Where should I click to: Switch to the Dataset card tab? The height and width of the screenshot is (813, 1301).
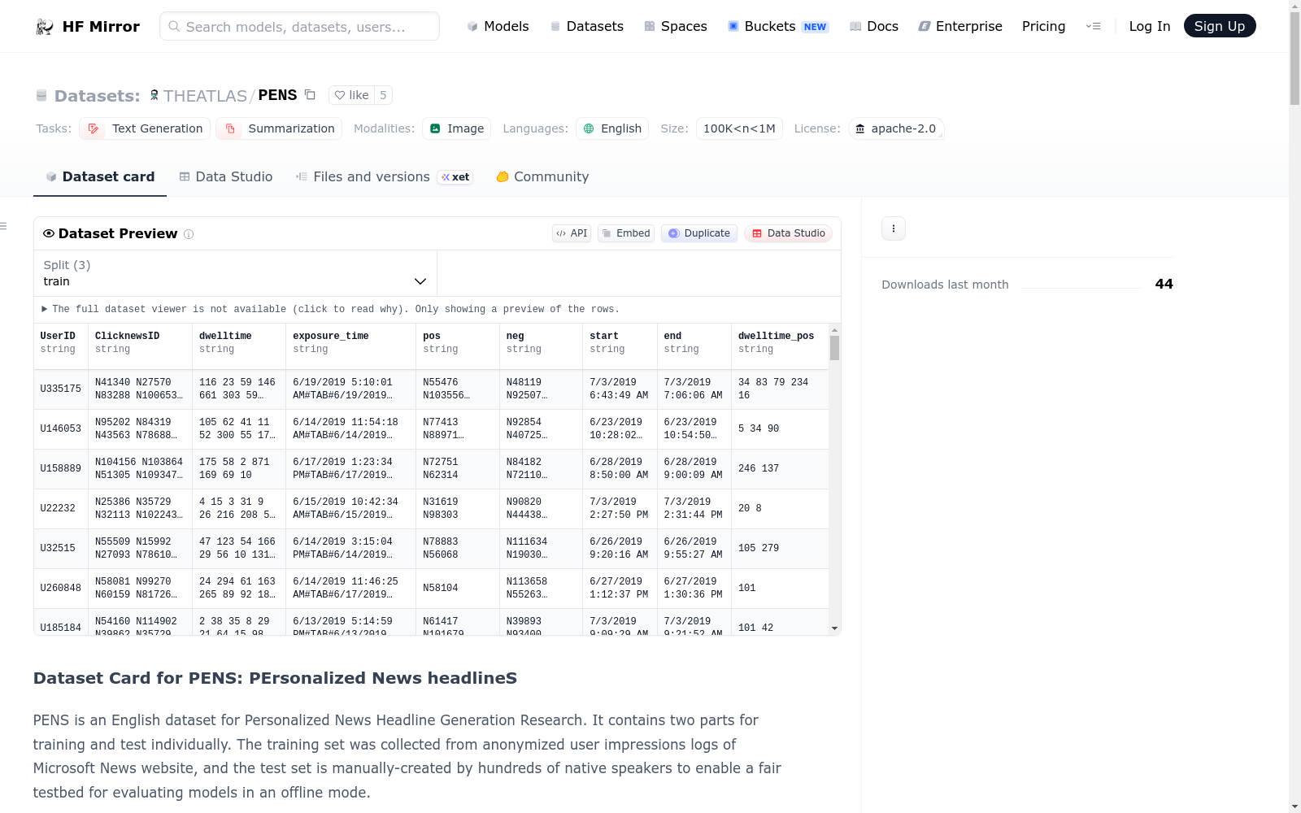click(100, 177)
